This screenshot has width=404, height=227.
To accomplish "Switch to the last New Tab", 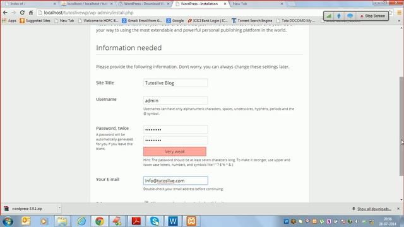I will click(255, 4).
